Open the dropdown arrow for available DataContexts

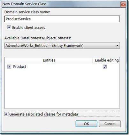pos(117,46)
